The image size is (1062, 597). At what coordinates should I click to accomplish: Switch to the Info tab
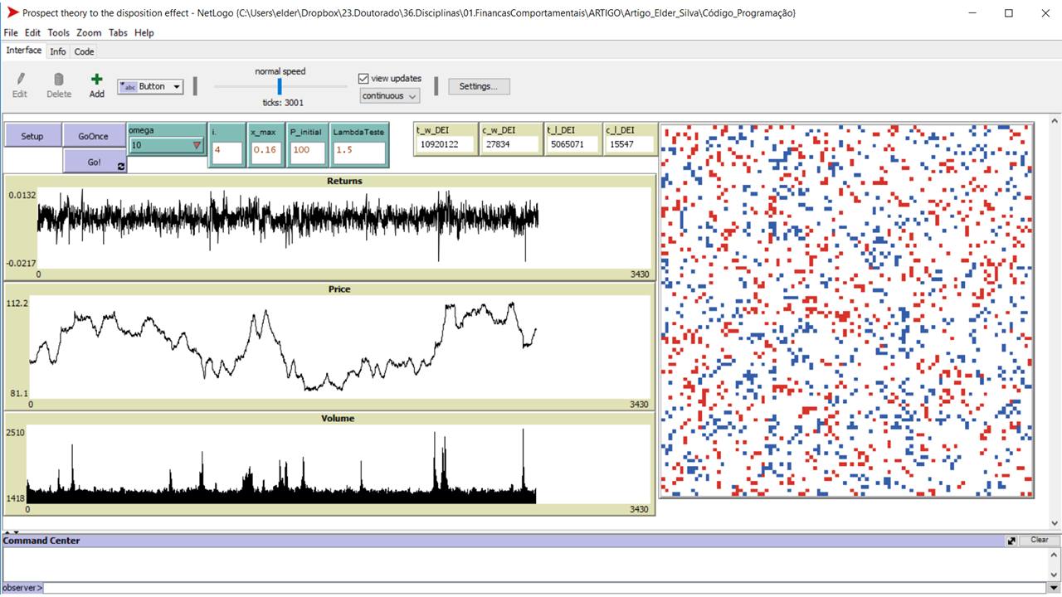57,51
